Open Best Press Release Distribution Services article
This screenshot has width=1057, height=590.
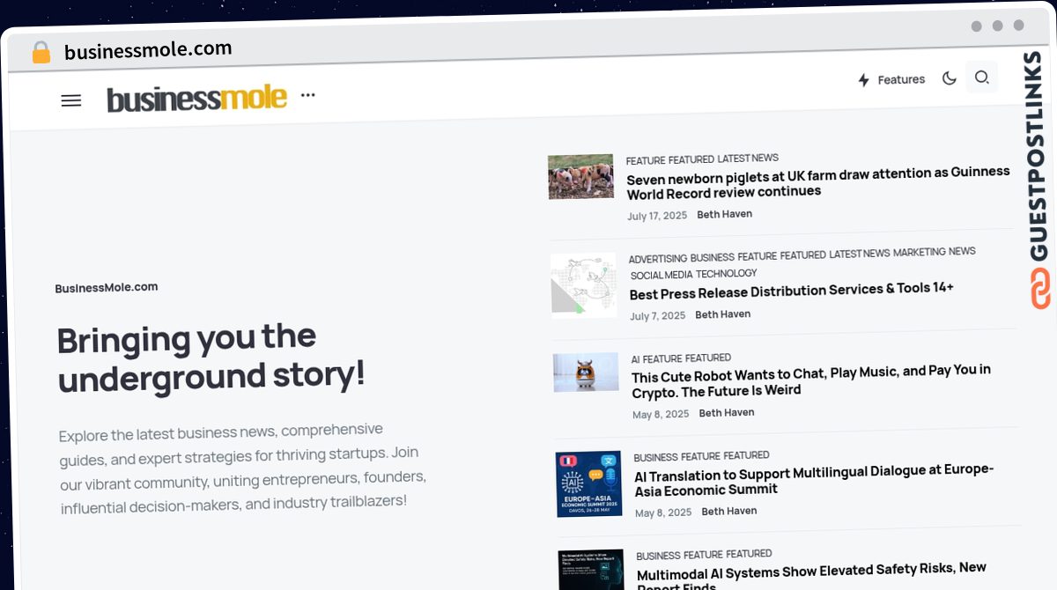click(791, 291)
